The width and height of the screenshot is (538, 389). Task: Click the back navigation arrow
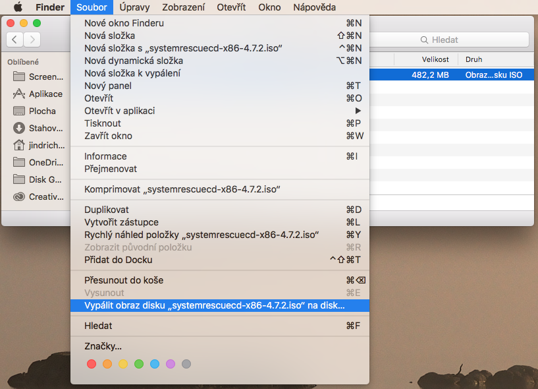point(14,40)
